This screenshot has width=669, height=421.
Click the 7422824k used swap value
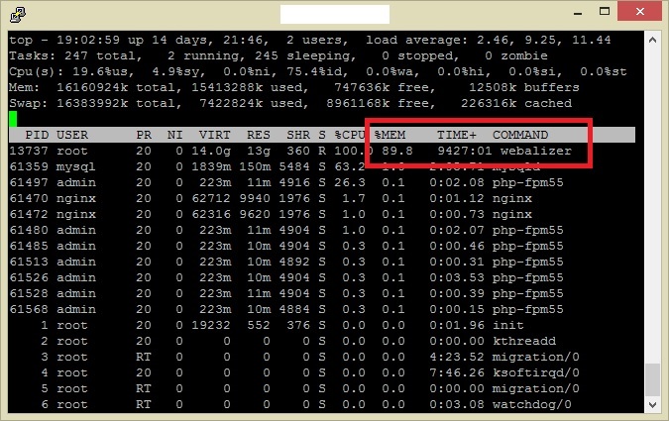[x=231, y=103]
